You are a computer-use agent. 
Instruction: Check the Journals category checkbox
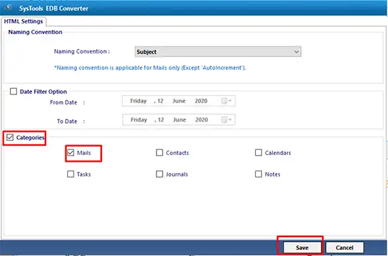[159, 174]
